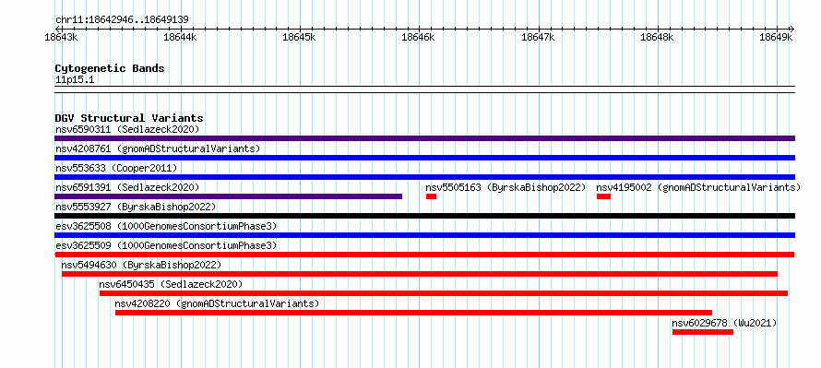Open the nsv6450435 (Sedlazeck2020) label
Viewport: 821px width, 368px height.
pyautogui.click(x=172, y=284)
